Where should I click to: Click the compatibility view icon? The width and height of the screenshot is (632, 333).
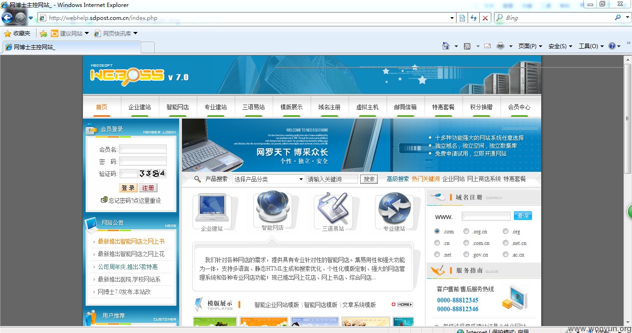462,18
